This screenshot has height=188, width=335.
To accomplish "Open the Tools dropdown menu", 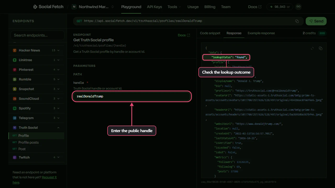I will click(174, 7).
